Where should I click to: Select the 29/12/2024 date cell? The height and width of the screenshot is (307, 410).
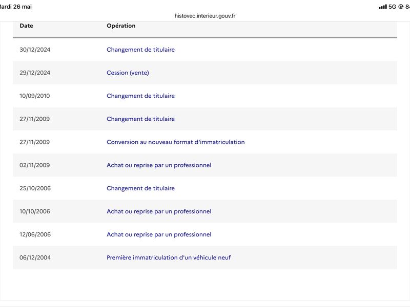[35, 73]
